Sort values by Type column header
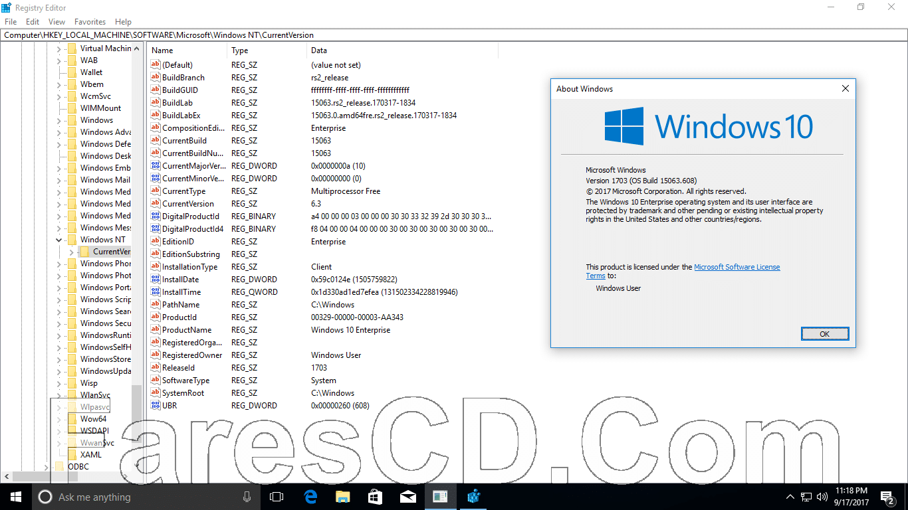Screen dimensions: 908x510 click(267, 50)
